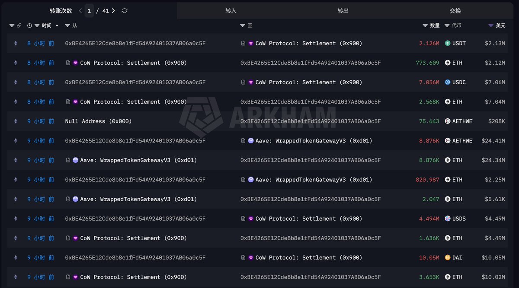Click the 转账次数 header label
This screenshot has width=519, height=288.
pyautogui.click(x=61, y=11)
